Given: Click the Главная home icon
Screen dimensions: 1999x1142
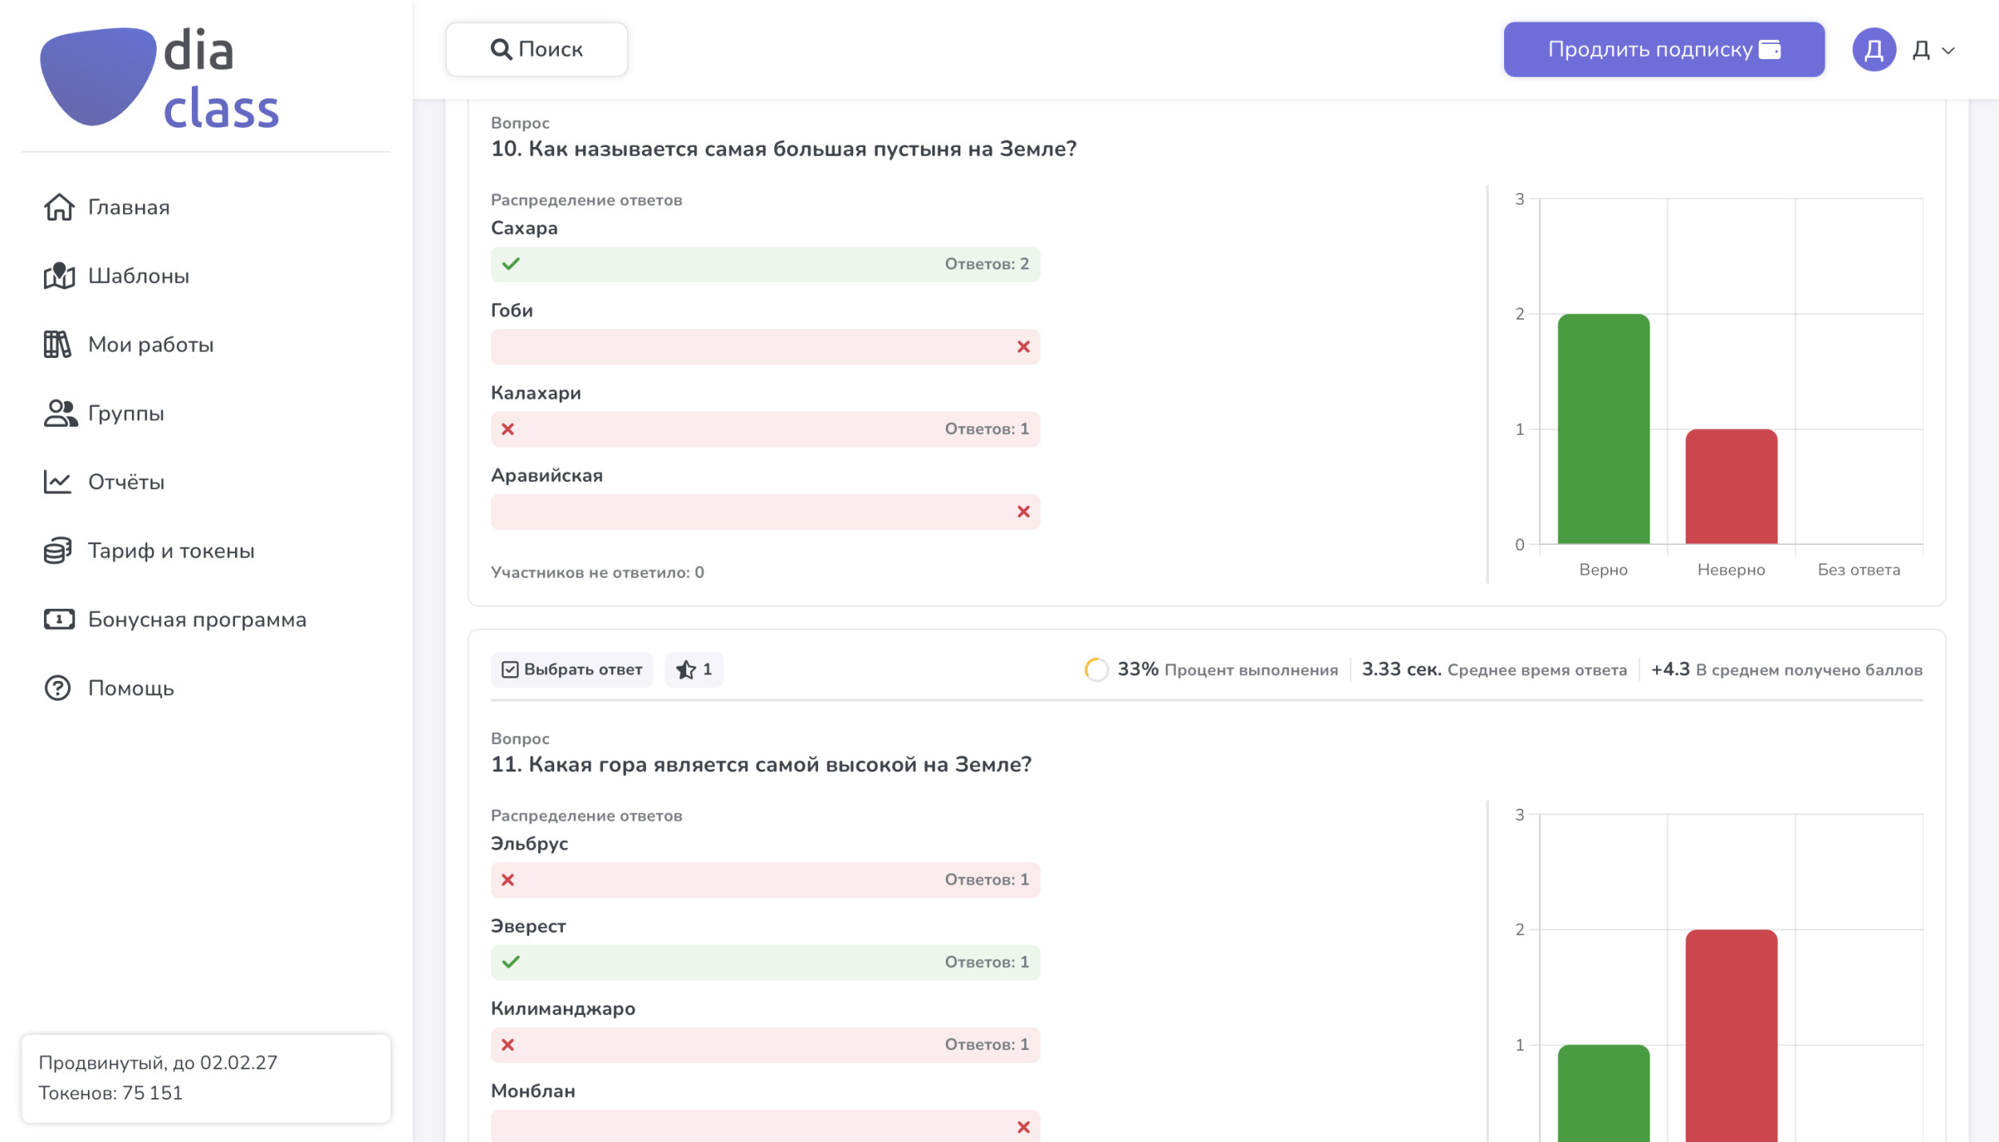Looking at the screenshot, I should [58, 207].
